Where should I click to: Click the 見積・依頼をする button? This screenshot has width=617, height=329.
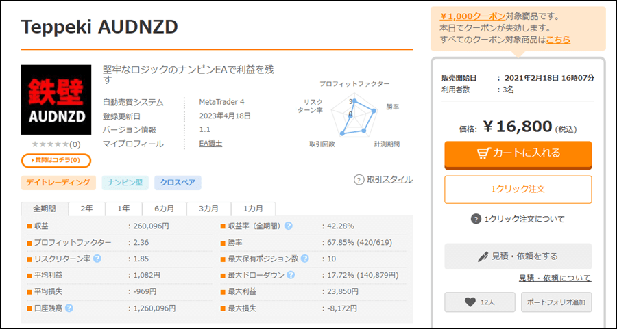(518, 256)
